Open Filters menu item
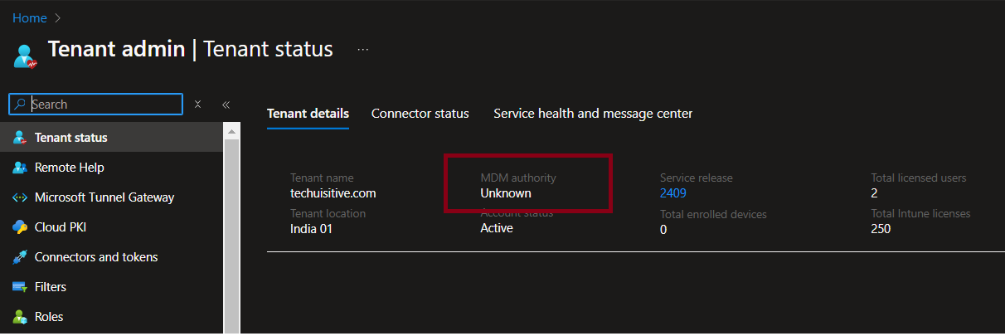Screen dimensions: 1005x336 coord(111,287)
